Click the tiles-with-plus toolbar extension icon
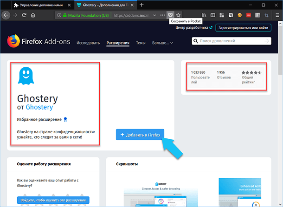 222,15
